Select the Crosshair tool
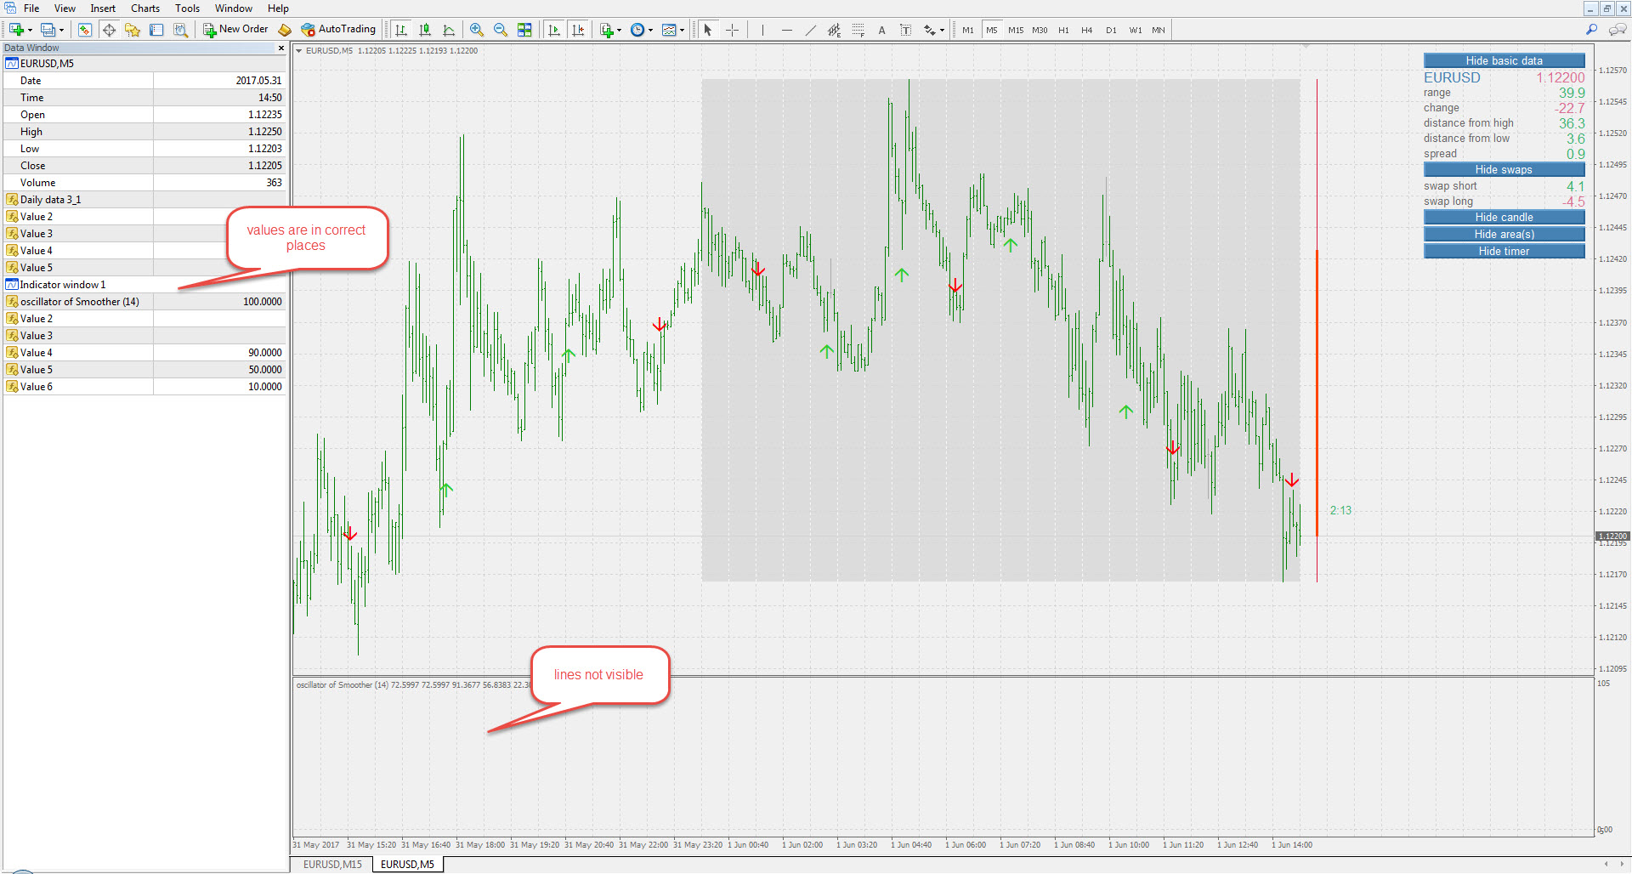The width and height of the screenshot is (1632, 874). [x=732, y=30]
